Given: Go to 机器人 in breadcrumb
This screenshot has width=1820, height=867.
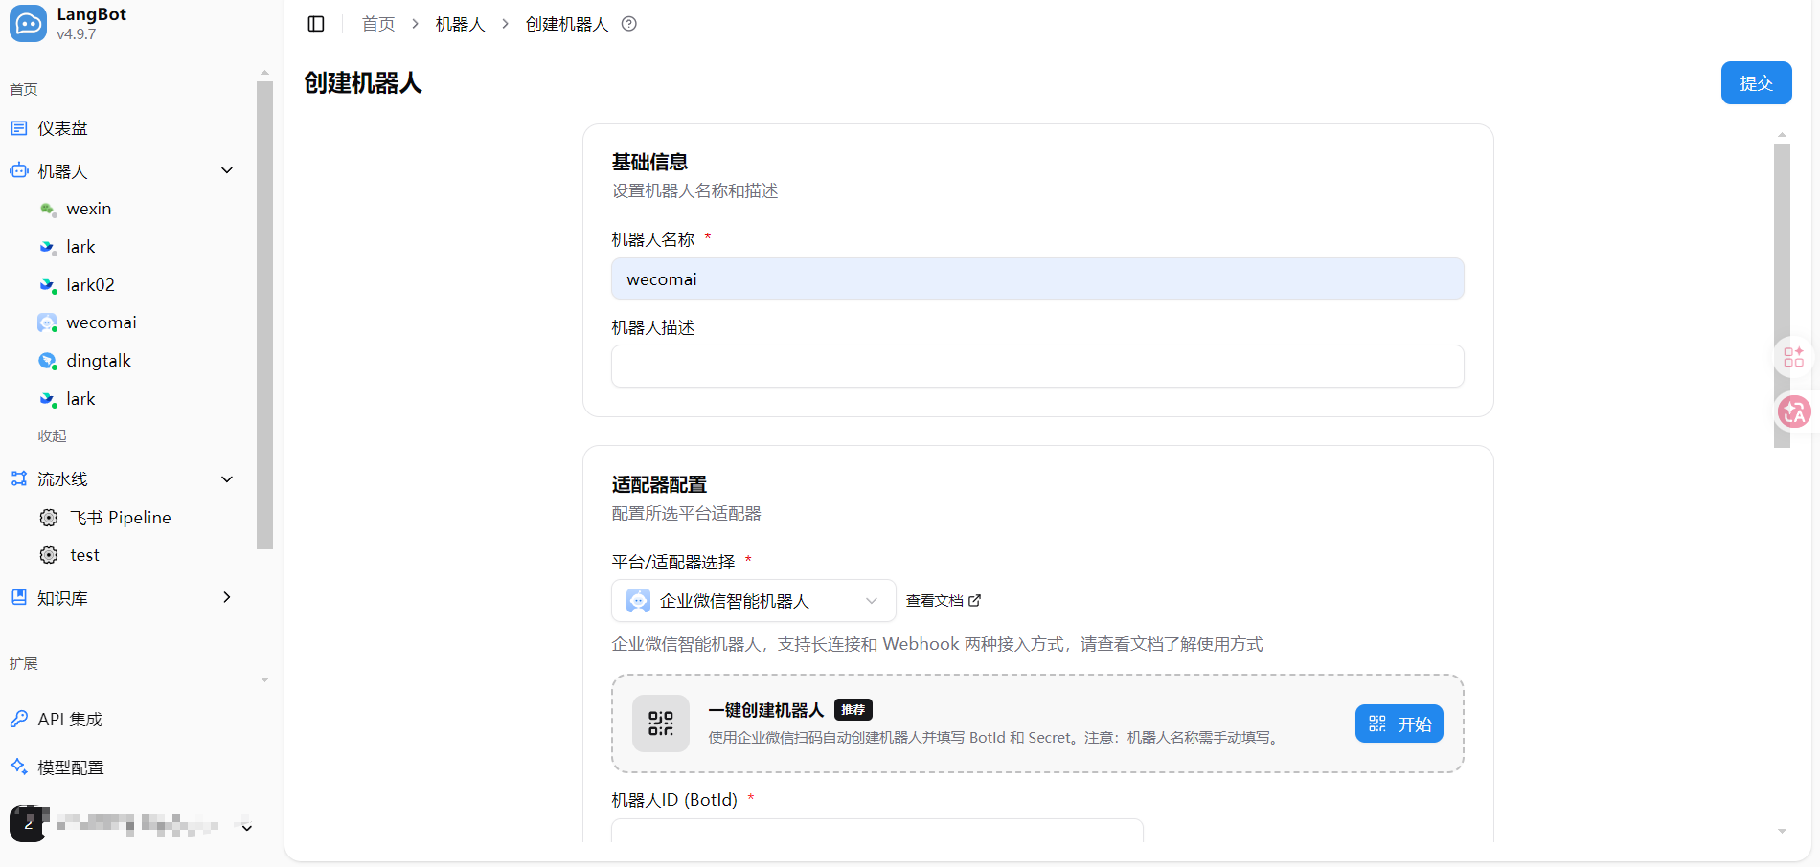Looking at the screenshot, I should (x=461, y=24).
